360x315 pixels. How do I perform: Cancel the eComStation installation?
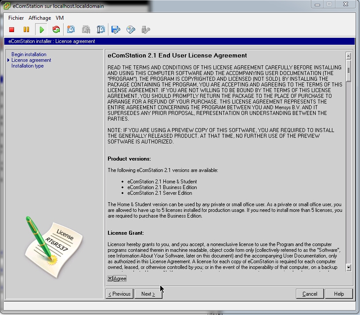click(x=310, y=294)
